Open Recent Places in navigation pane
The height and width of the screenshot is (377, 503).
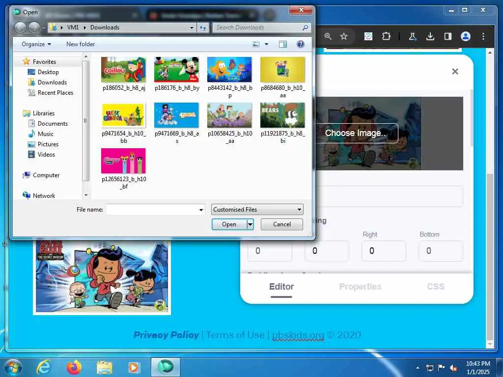pyautogui.click(x=55, y=93)
